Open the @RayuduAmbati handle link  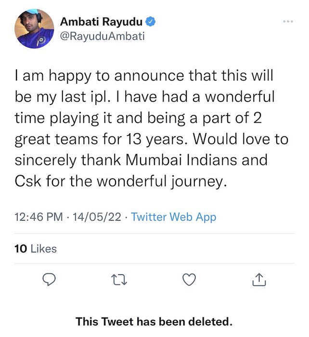coord(102,36)
